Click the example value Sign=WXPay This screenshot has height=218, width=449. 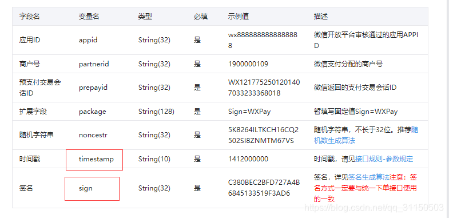pos(249,112)
